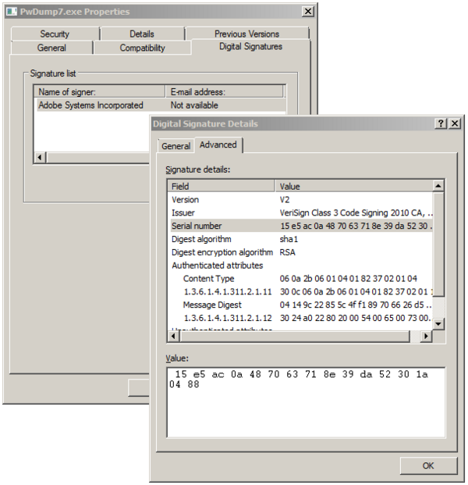Select the Adobe Systems Incorporated signer row
The width and height of the screenshot is (468, 485).
(x=91, y=105)
